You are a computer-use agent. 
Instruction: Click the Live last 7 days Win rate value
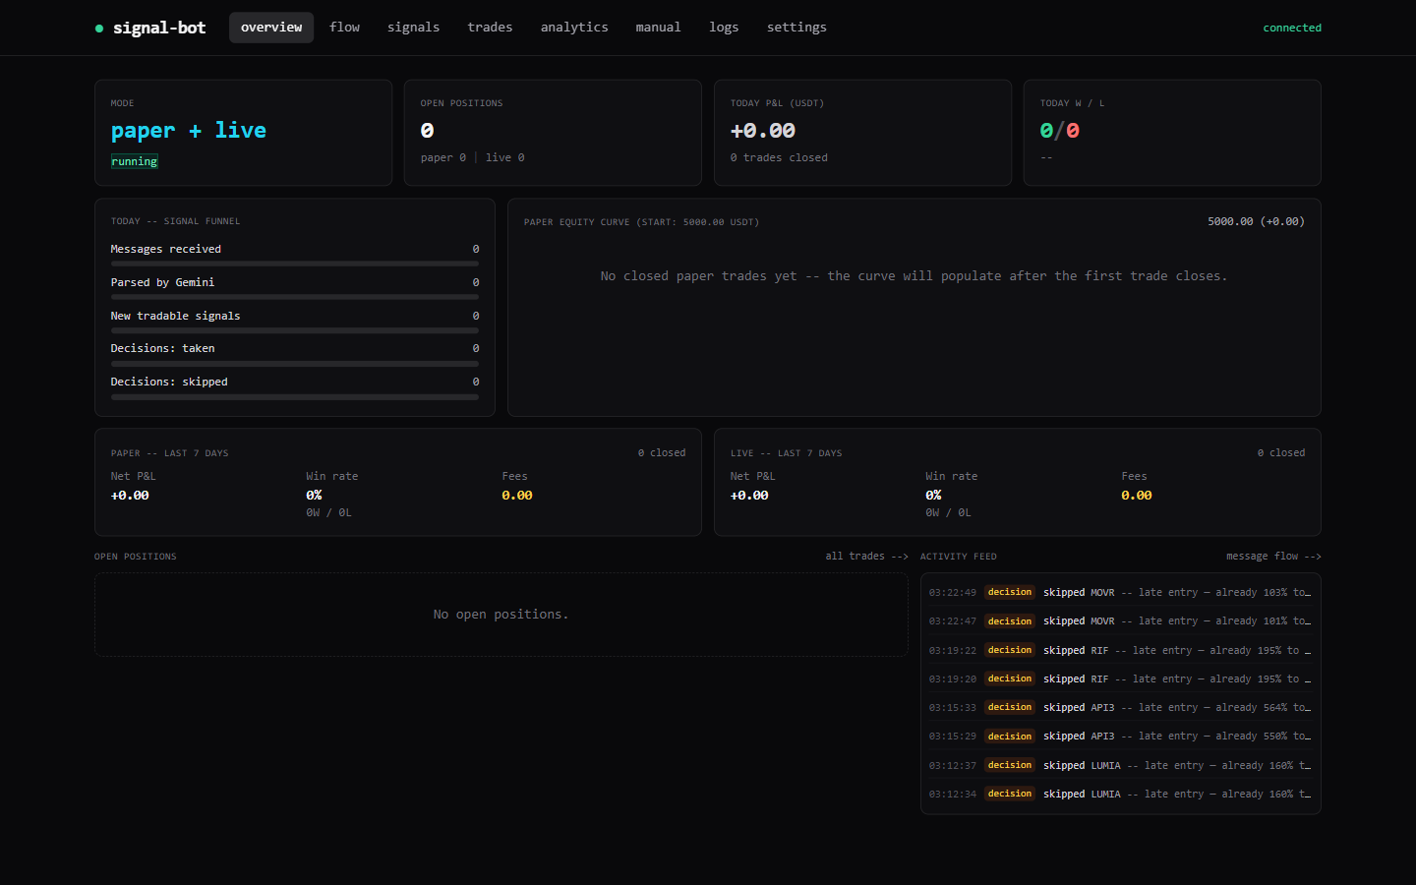click(933, 496)
